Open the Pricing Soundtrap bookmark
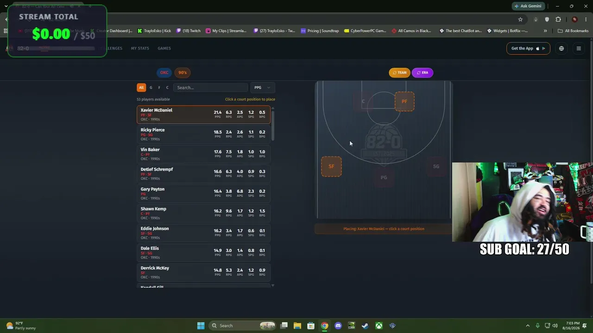593x333 pixels. (320, 31)
